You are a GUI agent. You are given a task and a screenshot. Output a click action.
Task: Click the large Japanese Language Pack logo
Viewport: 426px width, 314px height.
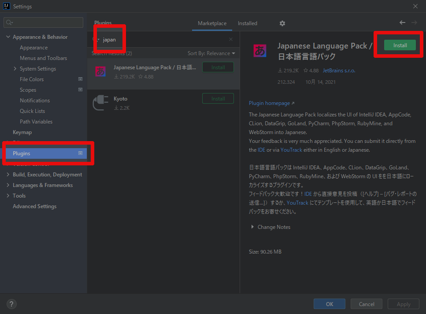click(x=260, y=51)
